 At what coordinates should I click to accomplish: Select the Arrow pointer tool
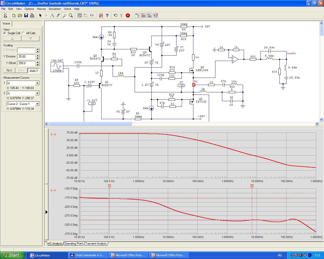point(40,15)
